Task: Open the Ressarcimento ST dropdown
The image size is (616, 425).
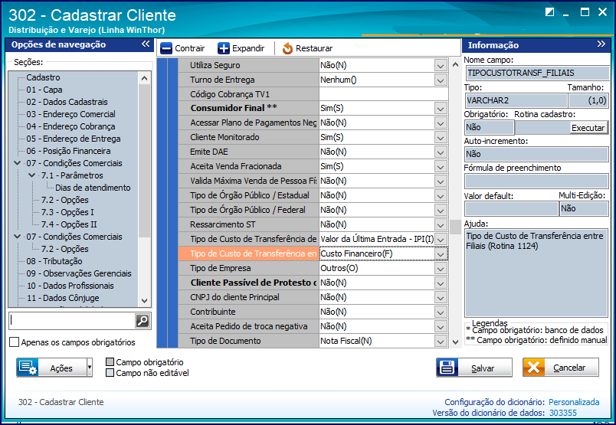Action: (441, 224)
